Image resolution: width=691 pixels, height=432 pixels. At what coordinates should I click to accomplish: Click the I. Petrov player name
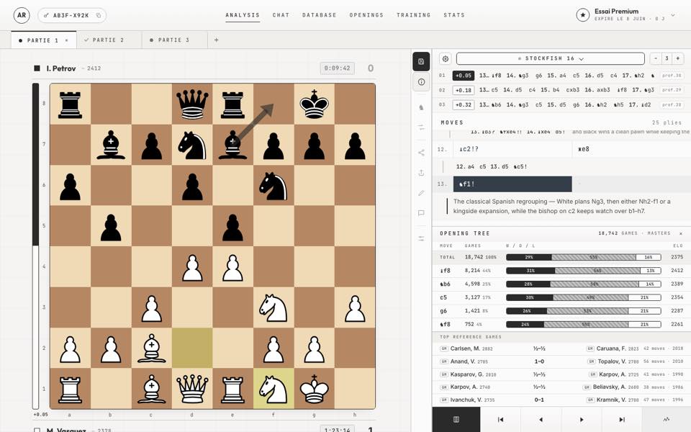tap(60, 68)
